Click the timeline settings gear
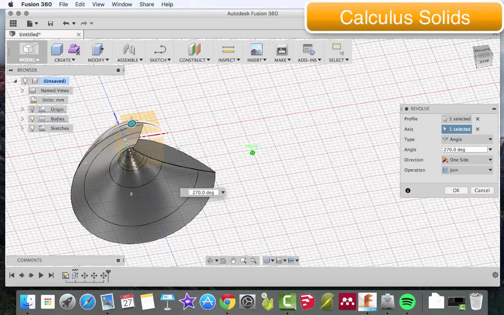 [495, 275]
